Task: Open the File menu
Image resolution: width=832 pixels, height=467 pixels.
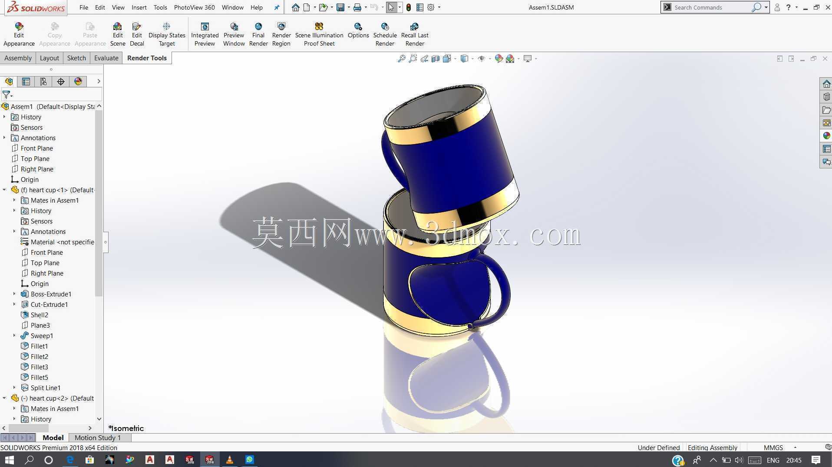Action: pyautogui.click(x=84, y=7)
